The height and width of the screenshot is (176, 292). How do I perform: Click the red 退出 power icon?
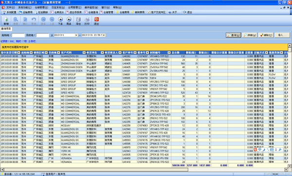(x=96, y=20)
